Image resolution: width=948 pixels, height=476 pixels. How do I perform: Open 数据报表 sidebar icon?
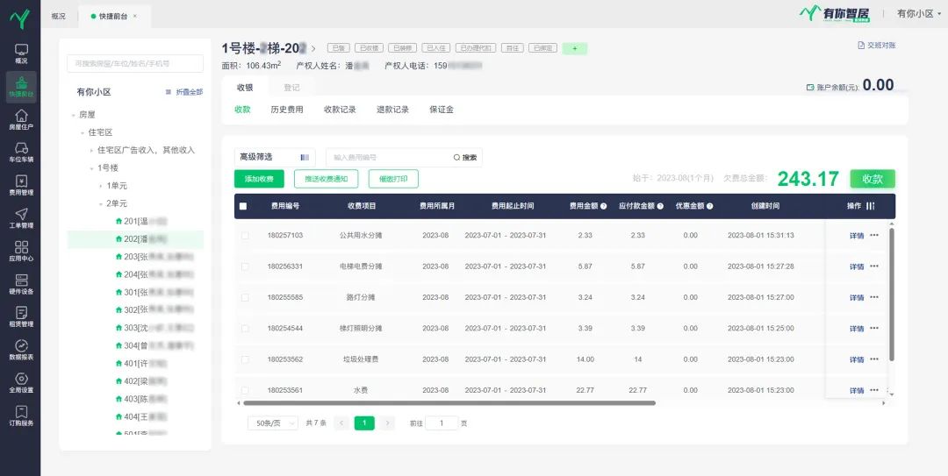point(20,351)
